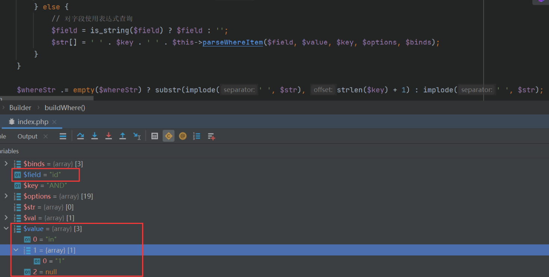Select the $key = "AND" variable row
Screen dimensions: 549x277
(274, 185)
